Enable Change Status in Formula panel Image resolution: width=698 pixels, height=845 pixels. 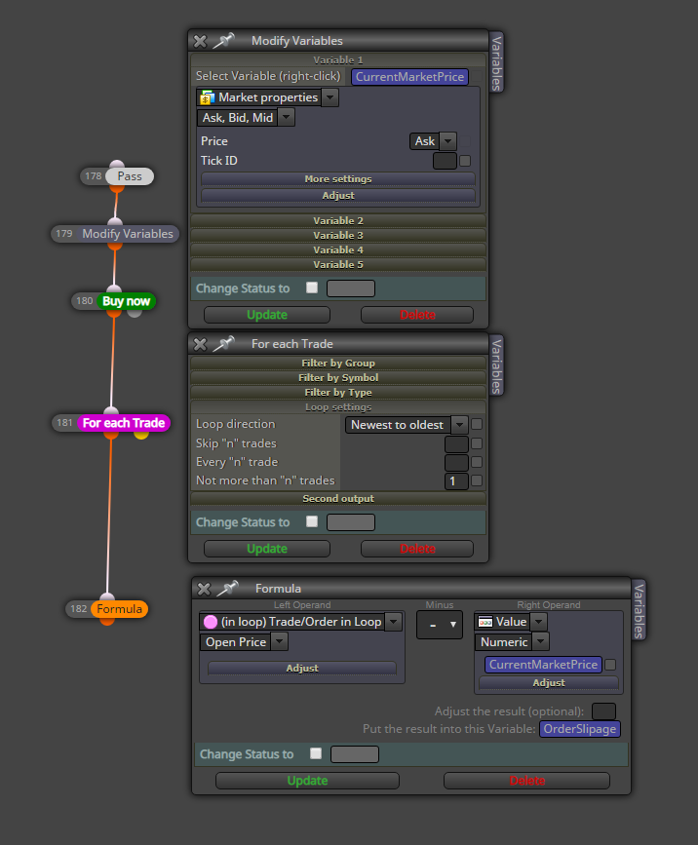point(316,753)
